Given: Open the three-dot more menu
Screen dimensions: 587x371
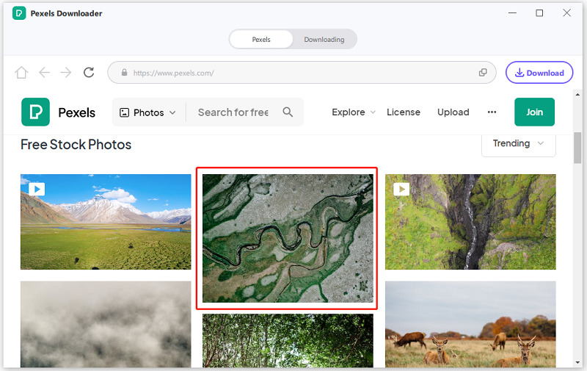Looking at the screenshot, I should pyautogui.click(x=492, y=112).
